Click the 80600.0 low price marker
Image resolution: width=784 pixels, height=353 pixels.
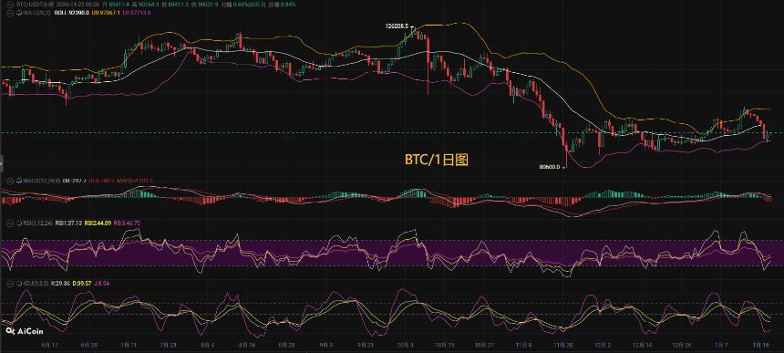(551, 168)
